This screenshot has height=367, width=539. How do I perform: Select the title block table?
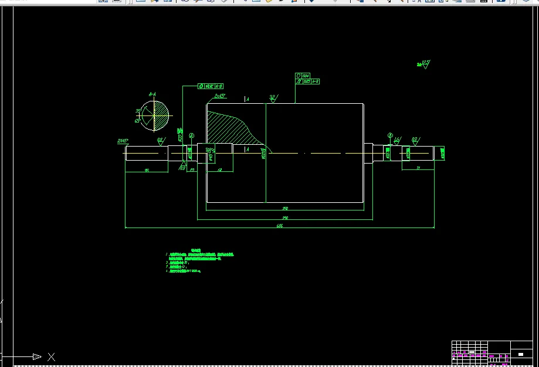tap(492, 353)
